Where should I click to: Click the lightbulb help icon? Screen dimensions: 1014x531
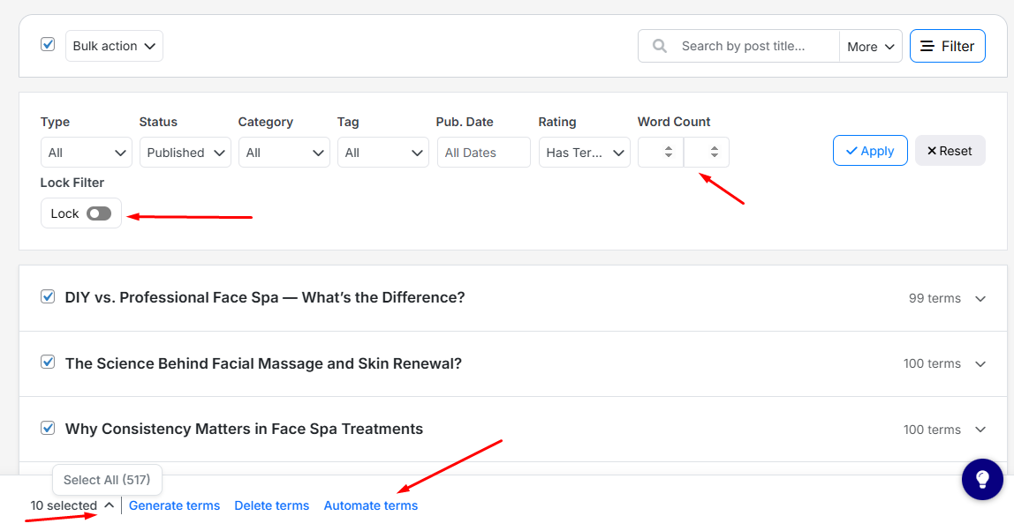(982, 479)
